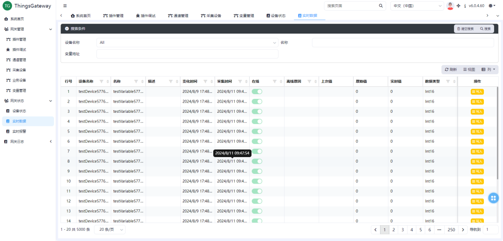Screen dimensions: 503x241
Task: Click the 变量地址 input field
Action: pyautogui.click(x=187, y=54)
